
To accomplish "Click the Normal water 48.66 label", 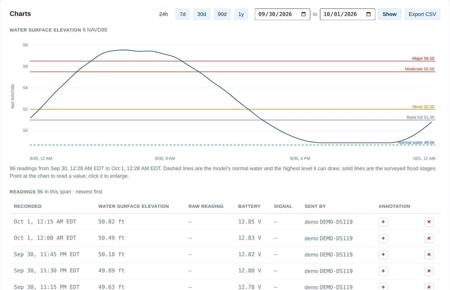I will click(416, 142).
